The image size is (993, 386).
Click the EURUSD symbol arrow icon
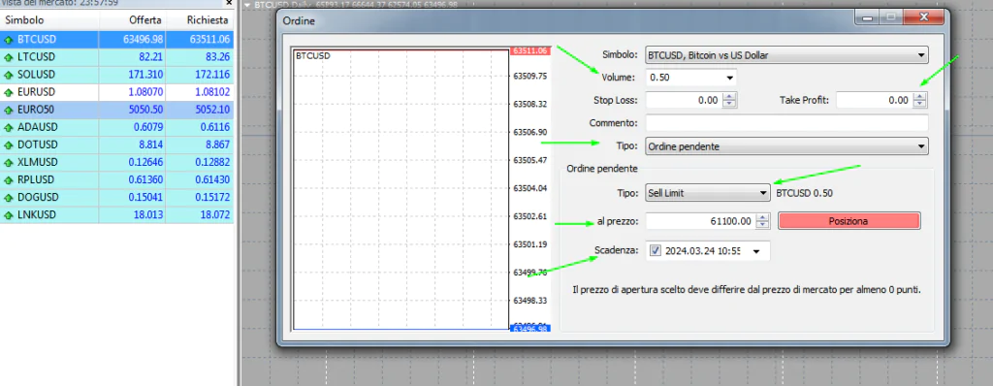click(x=8, y=92)
